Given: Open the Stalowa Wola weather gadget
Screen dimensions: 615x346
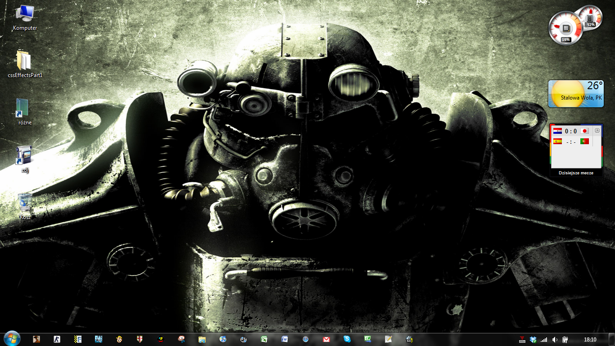Looking at the screenshot, I should coord(576,94).
